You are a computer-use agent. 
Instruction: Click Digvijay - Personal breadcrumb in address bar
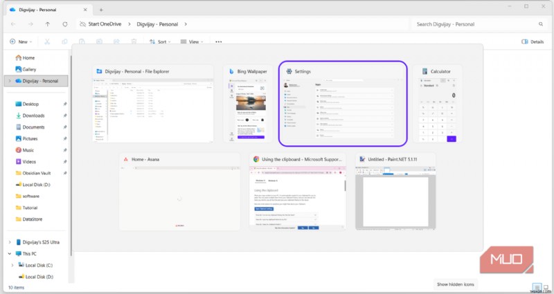click(x=157, y=24)
